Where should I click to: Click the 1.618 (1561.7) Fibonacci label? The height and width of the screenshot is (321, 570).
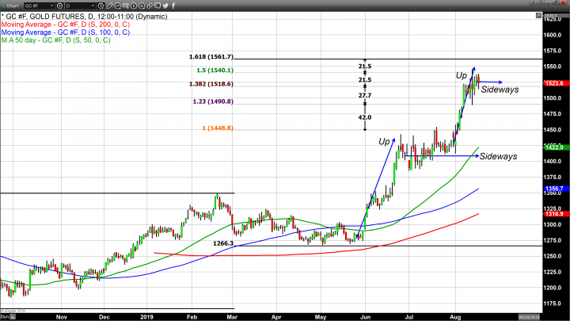point(211,57)
